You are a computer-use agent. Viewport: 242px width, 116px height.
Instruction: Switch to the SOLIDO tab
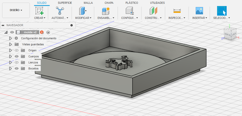[x=42, y=3]
